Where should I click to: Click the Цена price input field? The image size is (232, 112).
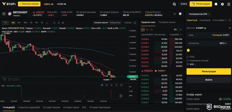209,35
